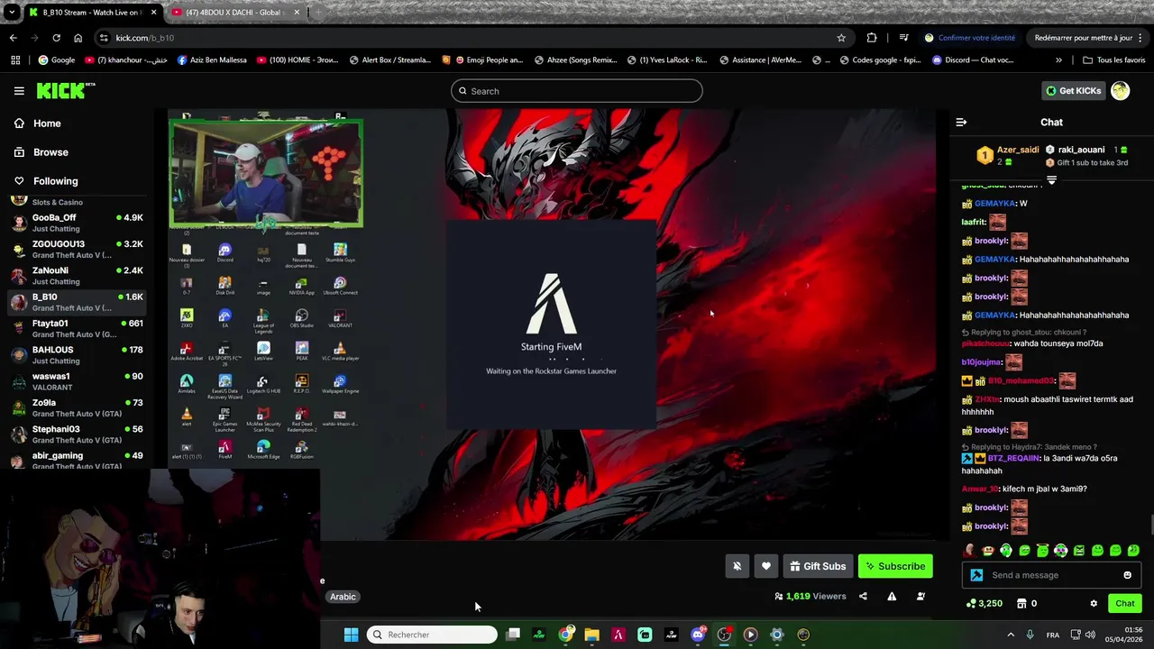Open the user avatar at the top right

pos(1120,90)
